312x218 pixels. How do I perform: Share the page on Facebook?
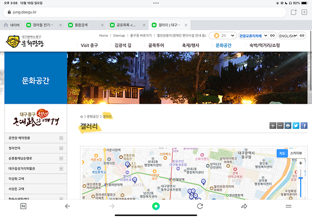304,125
